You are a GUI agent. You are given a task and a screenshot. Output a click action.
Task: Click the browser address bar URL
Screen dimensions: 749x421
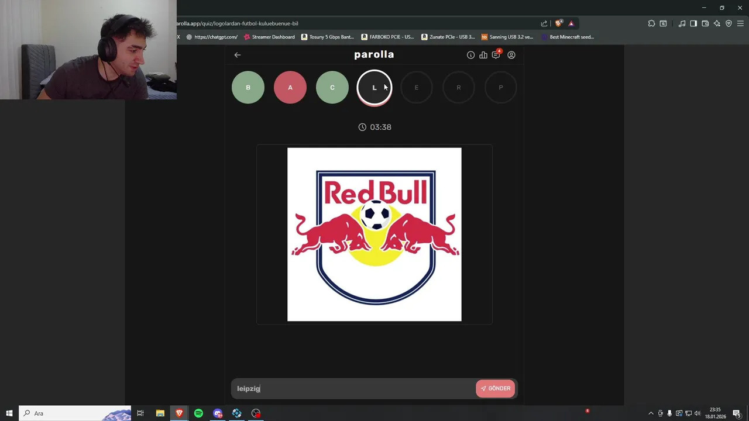(x=238, y=23)
